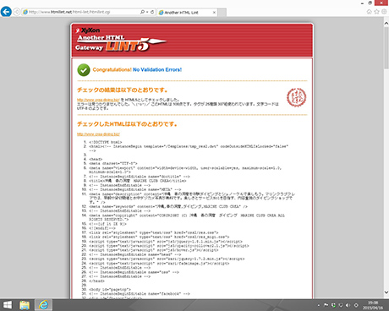Restore down the Internet Explorer window
Viewport: 389px width, 311px height.
point(370,3)
